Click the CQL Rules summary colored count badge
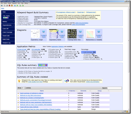This screenshot has width=131, height=114. point(43,65)
